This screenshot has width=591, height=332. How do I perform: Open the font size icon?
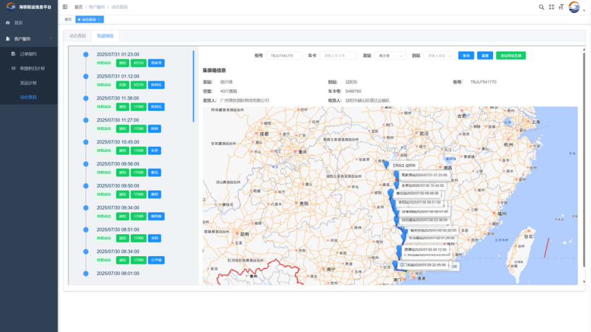pyautogui.click(x=561, y=7)
